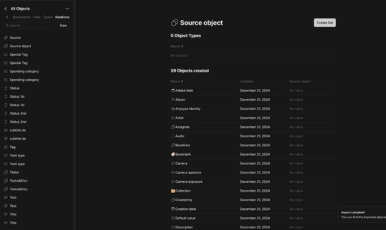Click the Source object column header

300,82
